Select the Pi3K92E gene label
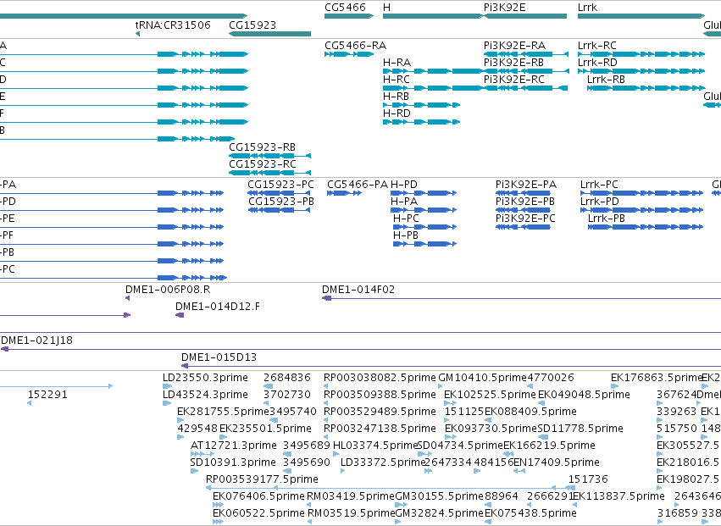The height and width of the screenshot is (526, 721). 504,8
